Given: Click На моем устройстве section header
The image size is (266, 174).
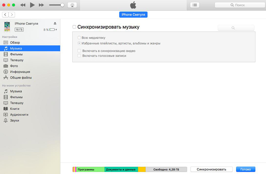Looking at the screenshot, I should 16,86.
